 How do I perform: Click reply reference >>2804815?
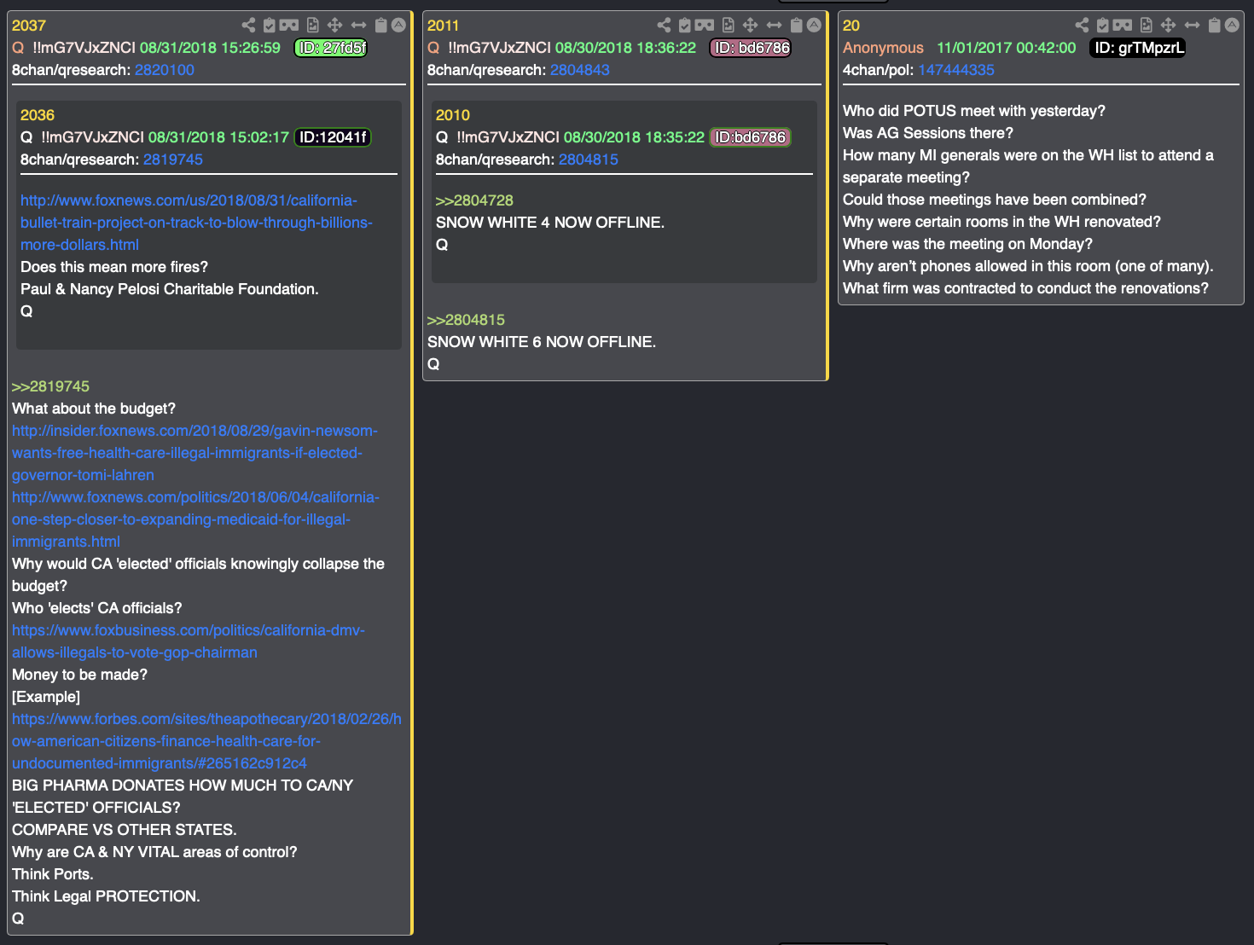pos(466,320)
